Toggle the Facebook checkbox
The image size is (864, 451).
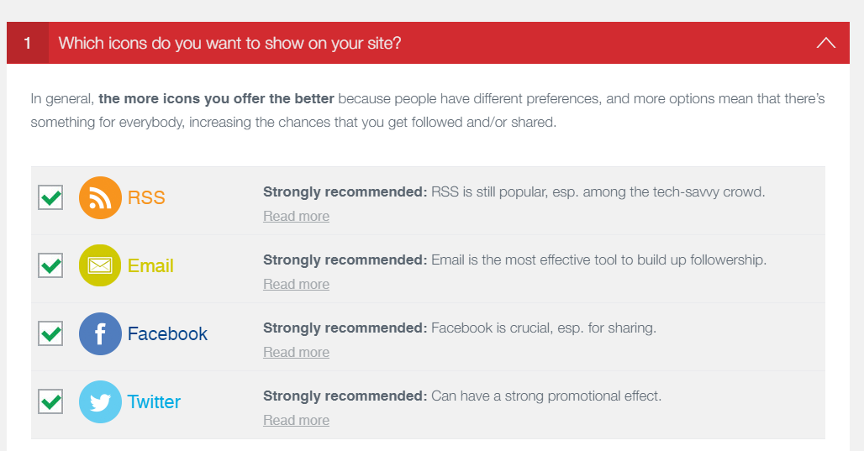tap(51, 334)
